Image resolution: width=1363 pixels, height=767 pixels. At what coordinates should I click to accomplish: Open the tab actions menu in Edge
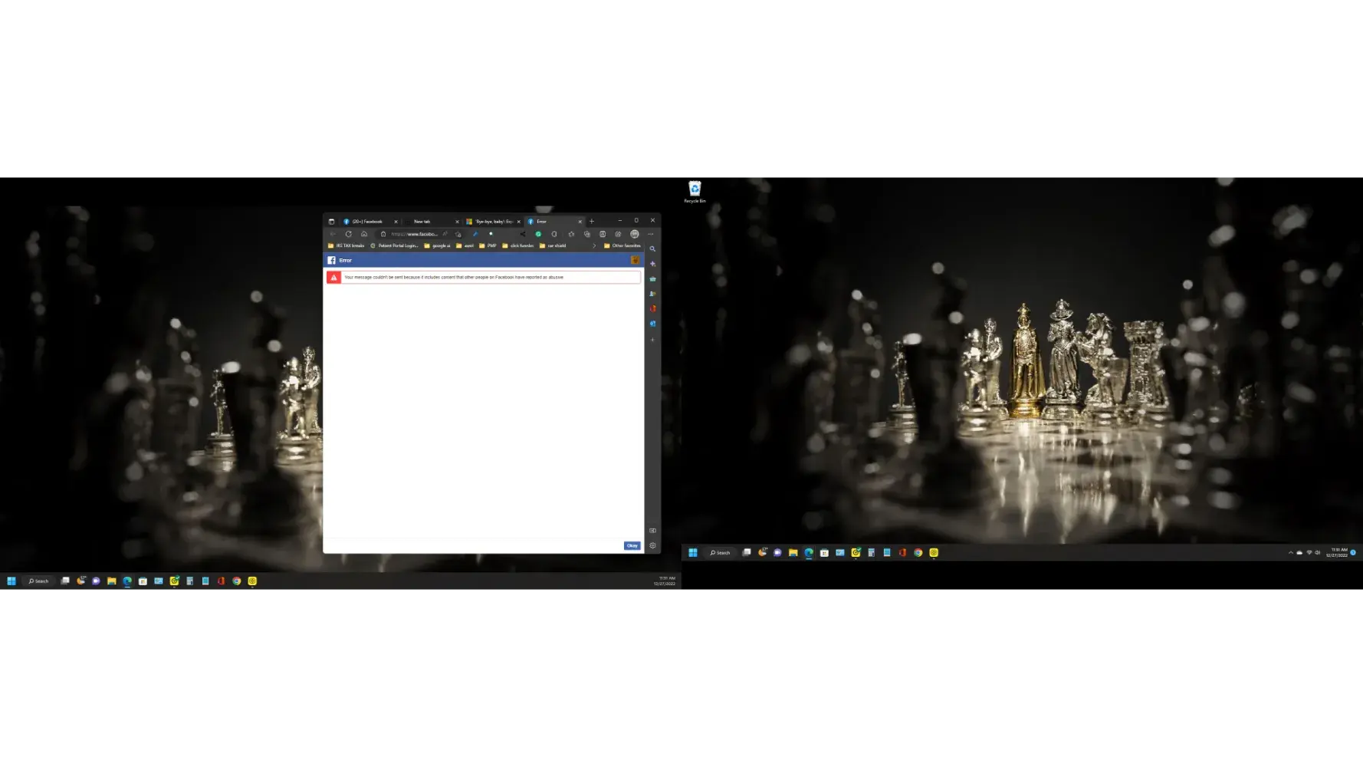[331, 221]
